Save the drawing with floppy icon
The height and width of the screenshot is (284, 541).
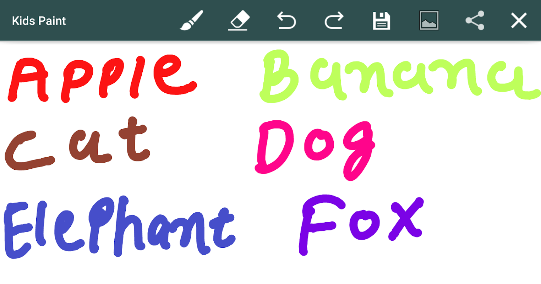[382, 21]
